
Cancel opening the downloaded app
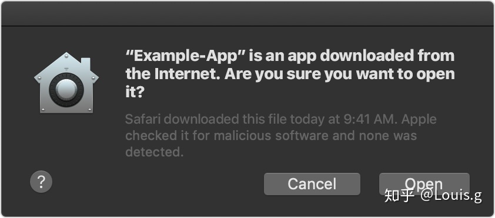[312, 184]
